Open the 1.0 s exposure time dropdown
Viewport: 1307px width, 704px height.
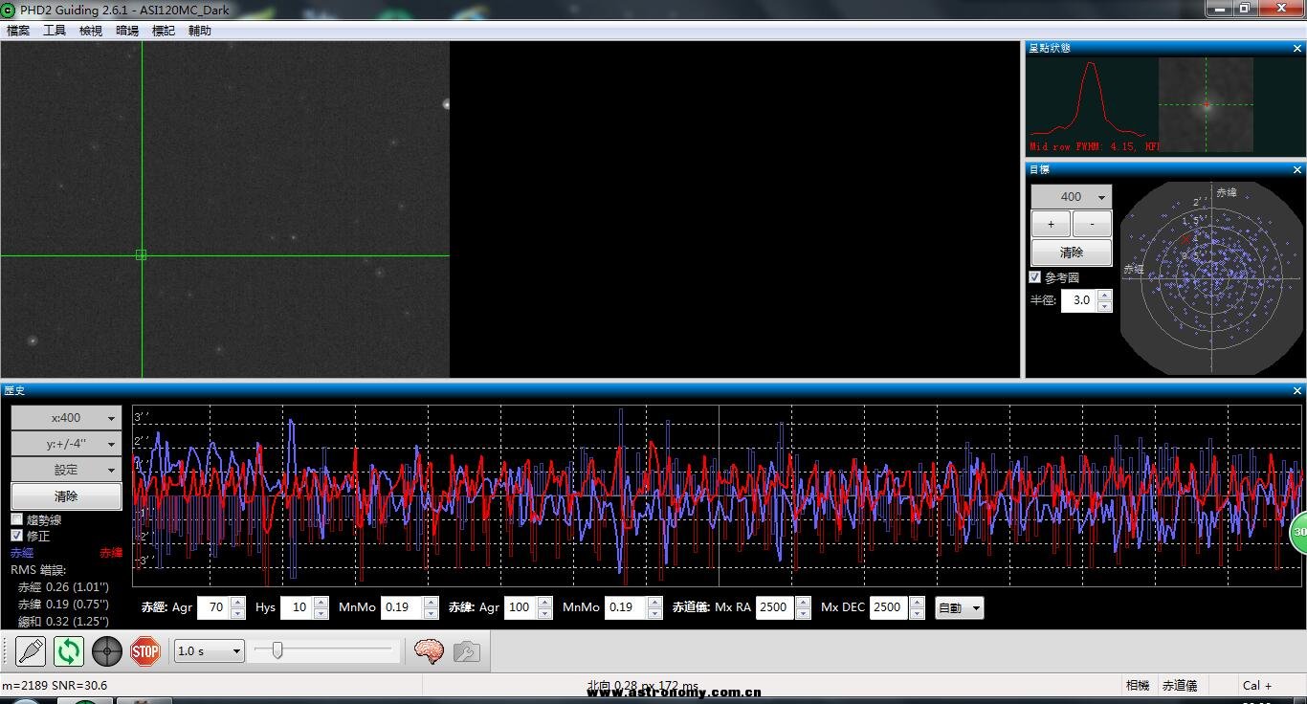(x=210, y=651)
